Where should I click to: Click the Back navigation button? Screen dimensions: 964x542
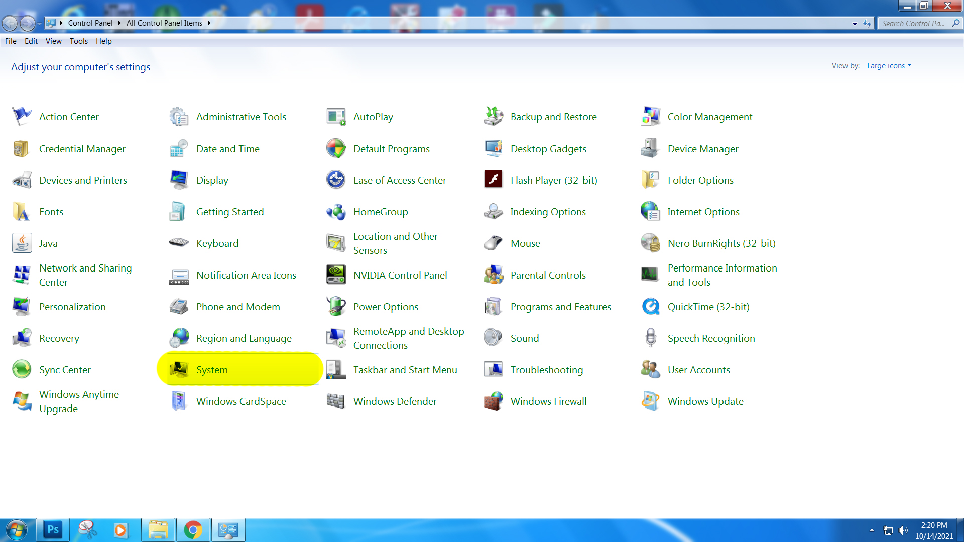tap(10, 23)
